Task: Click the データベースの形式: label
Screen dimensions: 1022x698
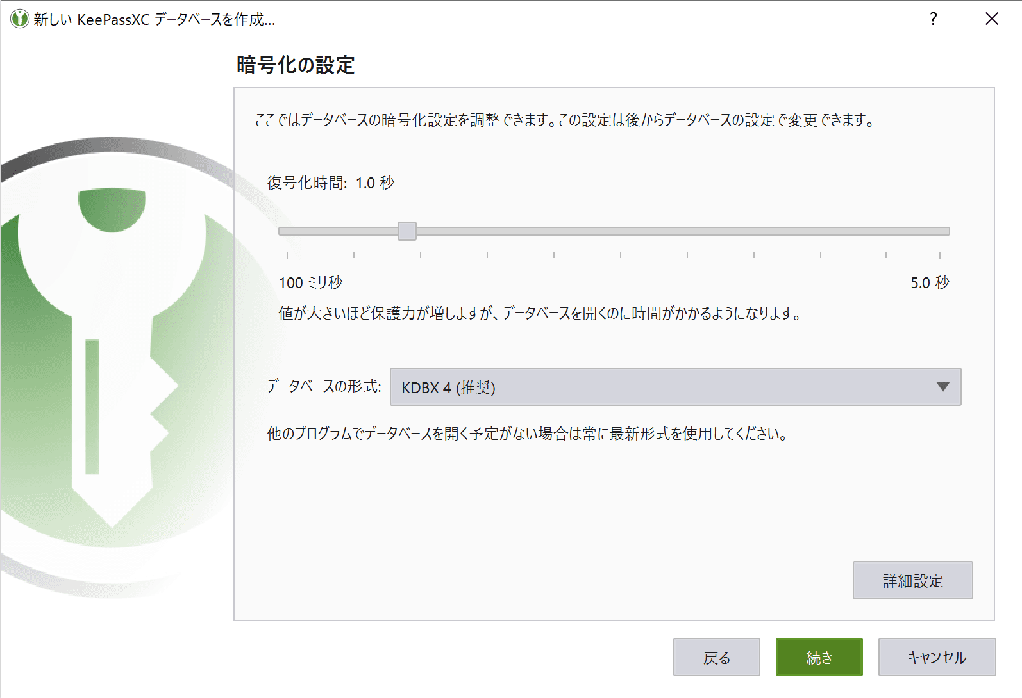Action: pos(324,386)
